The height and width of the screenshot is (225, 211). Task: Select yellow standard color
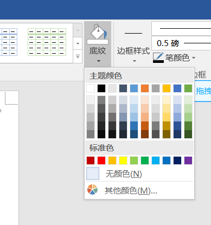[x=123, y=160]
